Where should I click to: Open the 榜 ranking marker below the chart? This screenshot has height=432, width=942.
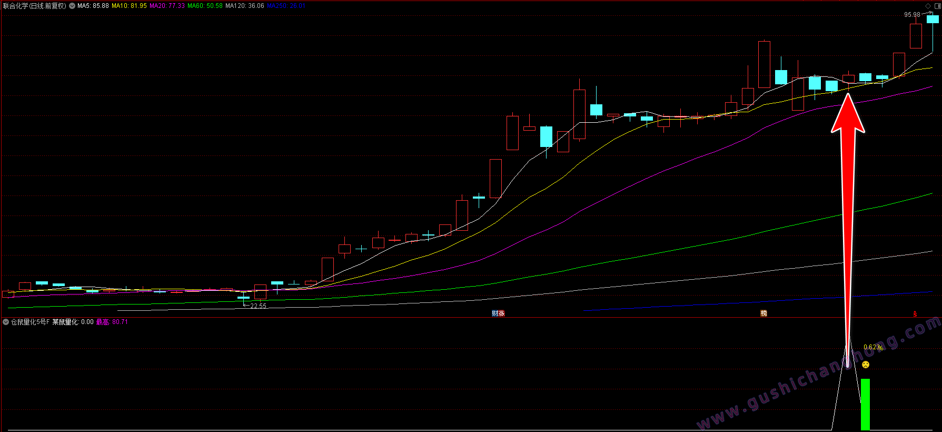763,313
